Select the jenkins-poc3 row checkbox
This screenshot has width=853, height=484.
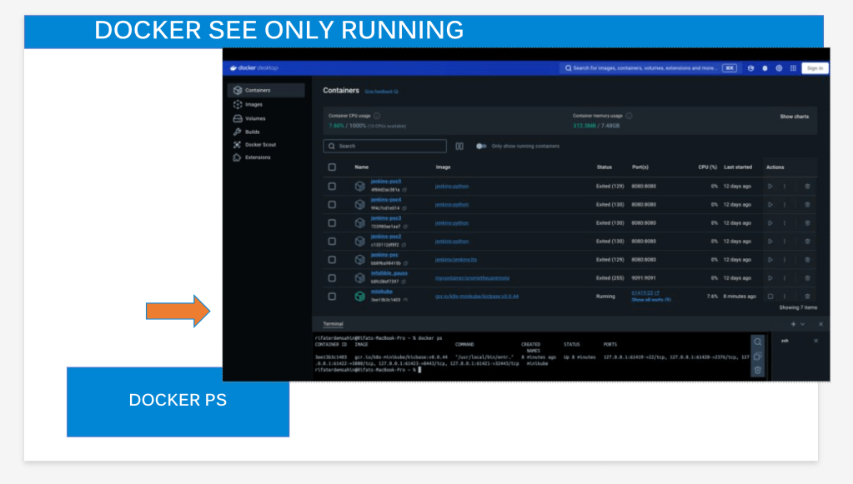332,223
